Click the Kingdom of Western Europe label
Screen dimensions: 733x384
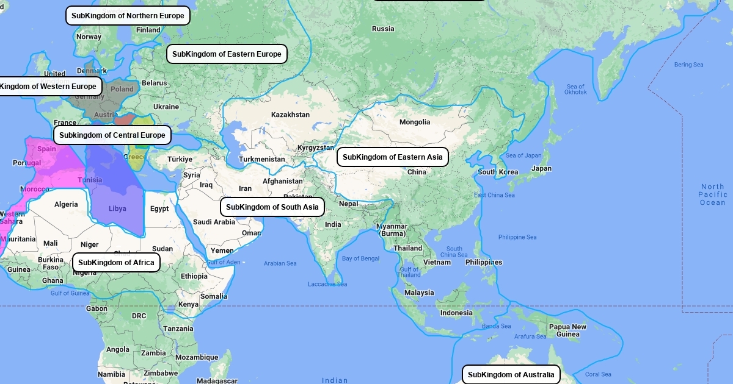(49, 87)
